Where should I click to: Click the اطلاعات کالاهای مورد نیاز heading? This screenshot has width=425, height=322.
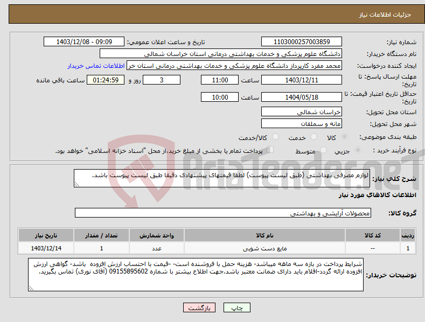tap(377, 195)
